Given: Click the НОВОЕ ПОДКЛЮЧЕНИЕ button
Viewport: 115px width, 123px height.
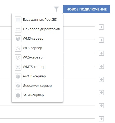Looking at the screenshot, I should pyautogui.click(x=87, y=9).
